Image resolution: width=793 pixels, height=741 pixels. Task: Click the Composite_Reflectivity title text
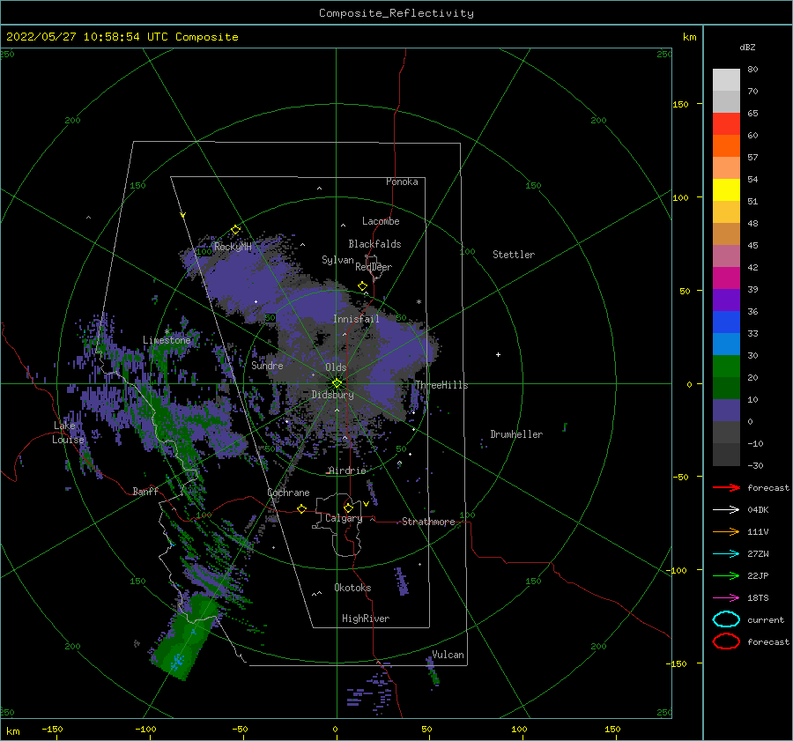pyautogui.click(x=396, y=13)
